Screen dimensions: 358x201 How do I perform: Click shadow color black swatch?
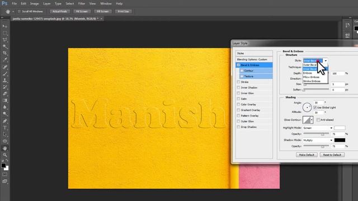[340, 140]
